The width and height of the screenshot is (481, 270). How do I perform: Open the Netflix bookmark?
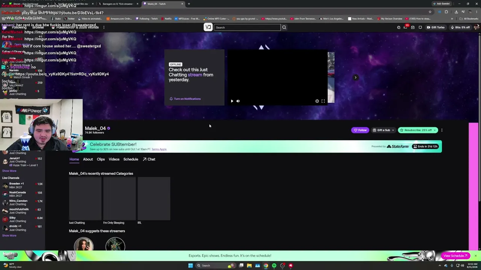point(166,19)
